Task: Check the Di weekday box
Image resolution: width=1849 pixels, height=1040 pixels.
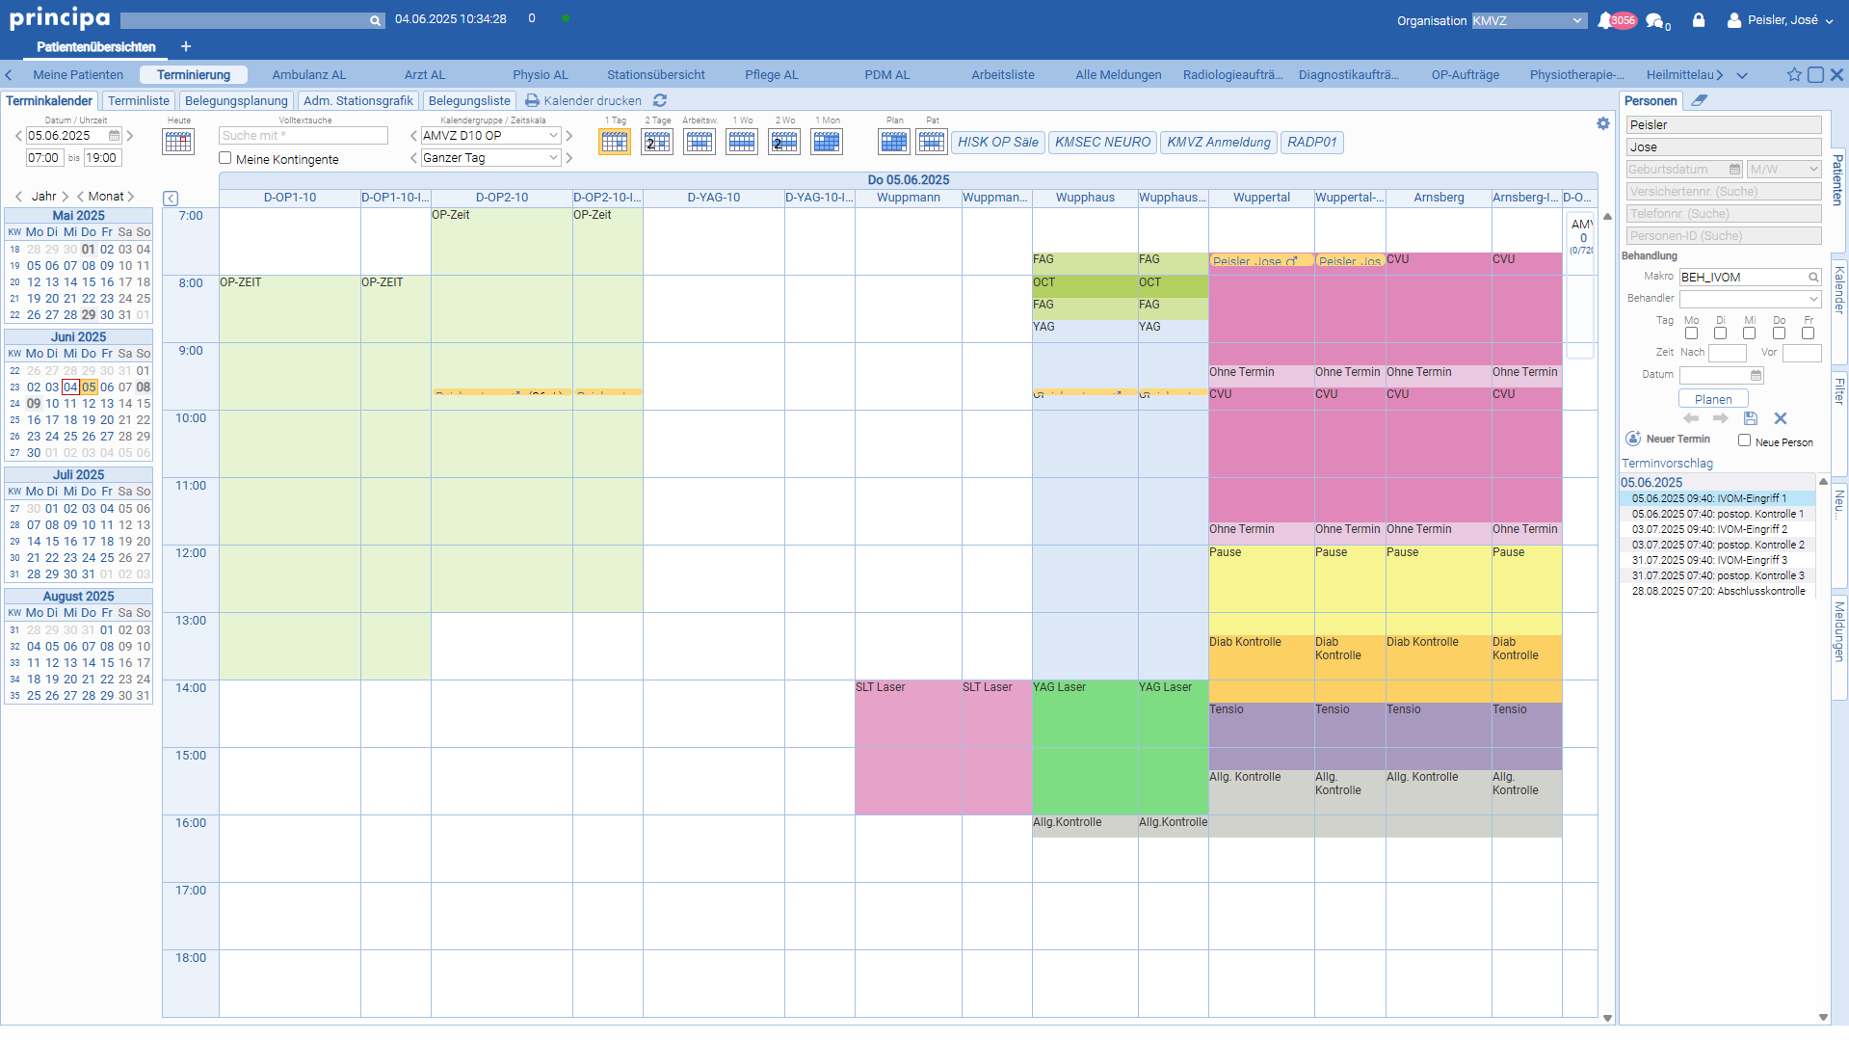Action: (x=1720, y=333)
